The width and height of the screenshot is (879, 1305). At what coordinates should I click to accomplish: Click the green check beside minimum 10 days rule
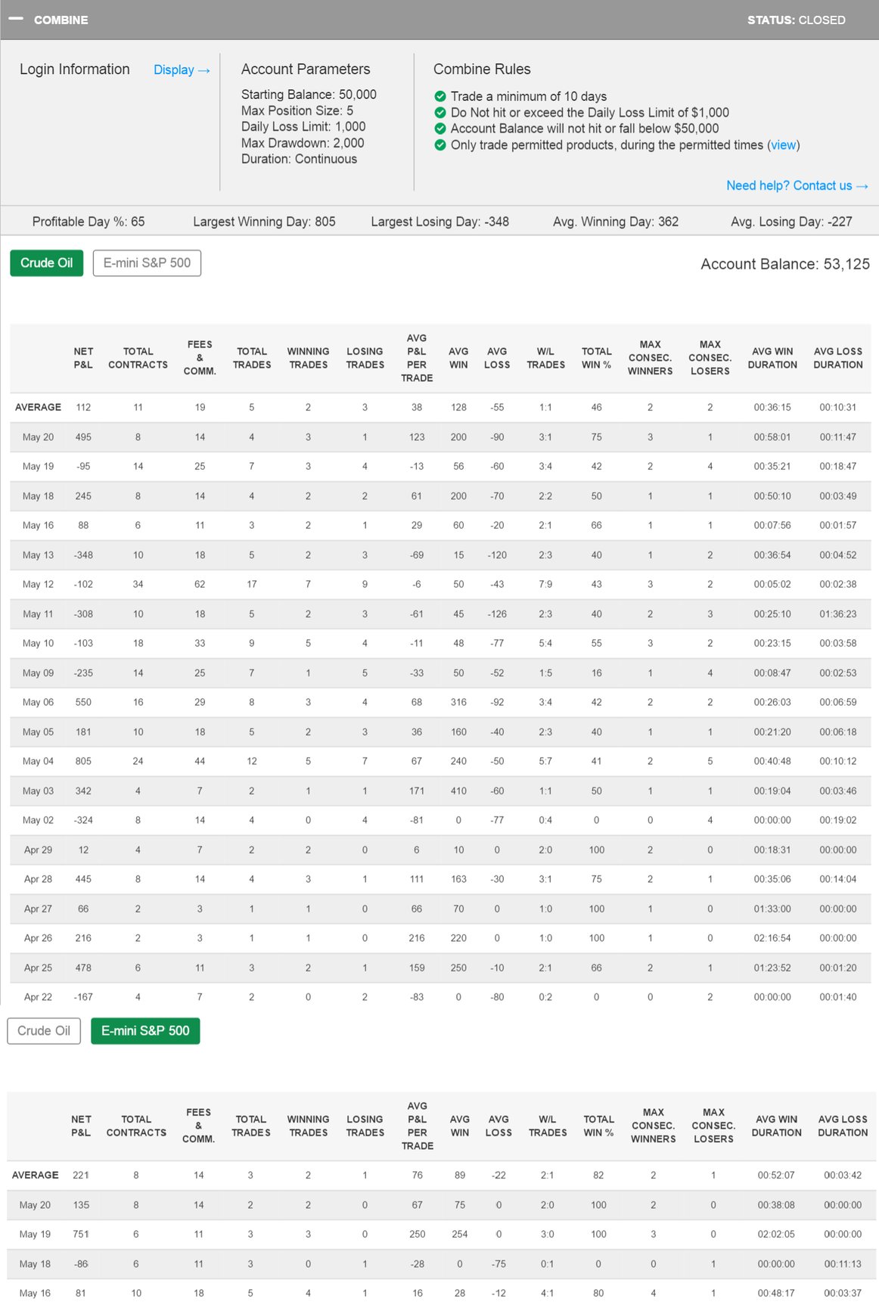440,96
